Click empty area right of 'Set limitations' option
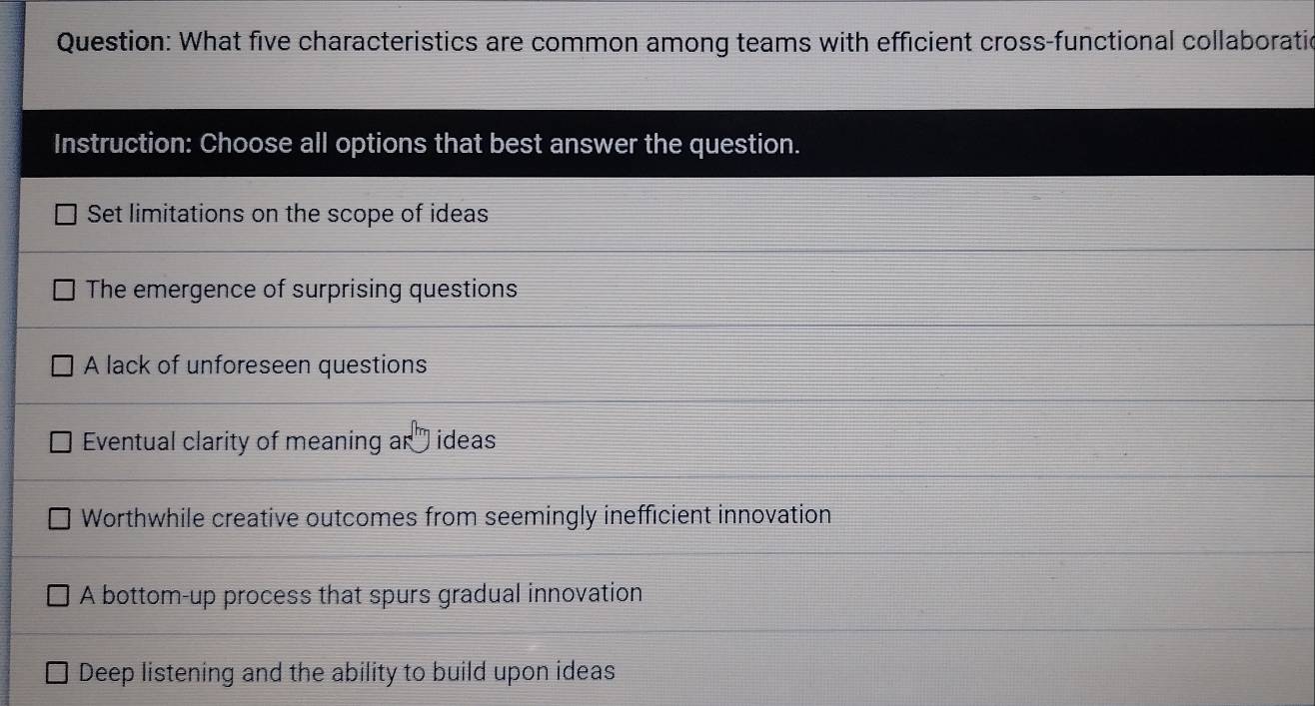Viewport: 1315px width, 706px height. coord(899,214)
